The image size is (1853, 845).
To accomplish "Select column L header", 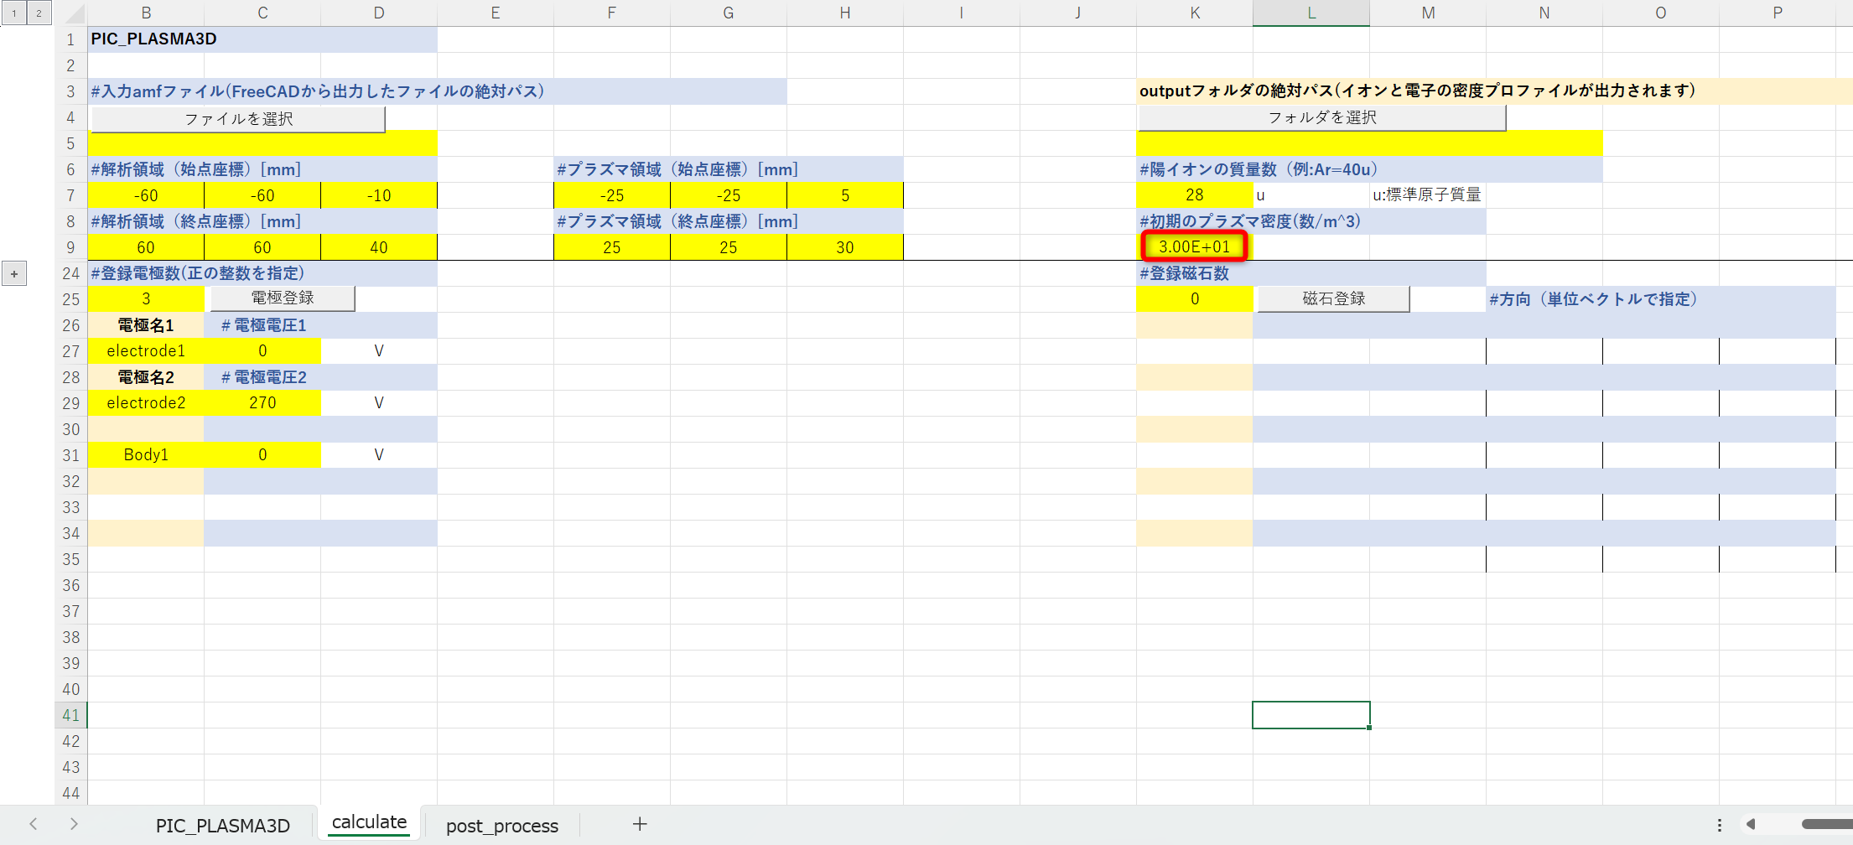I will [x=1311, y=13].
